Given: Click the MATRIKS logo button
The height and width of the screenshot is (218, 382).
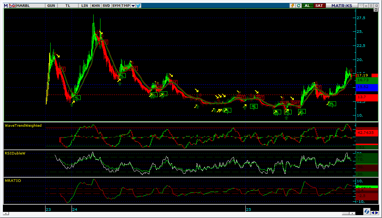Looking at the screenshot, I should [x=342, y=6].
